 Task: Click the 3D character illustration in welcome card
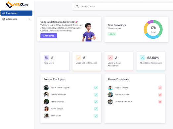[89, 32]
